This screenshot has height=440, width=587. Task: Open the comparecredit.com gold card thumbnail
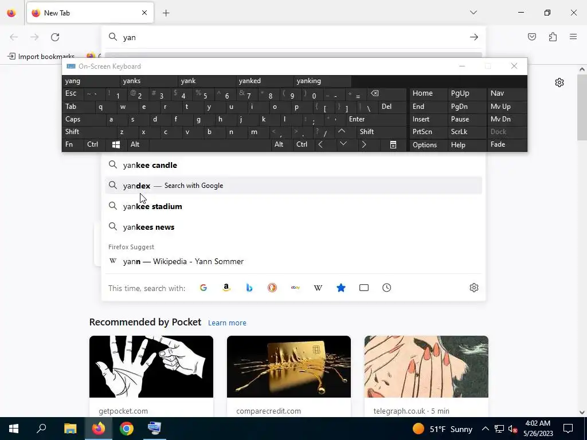pos(289,367)
